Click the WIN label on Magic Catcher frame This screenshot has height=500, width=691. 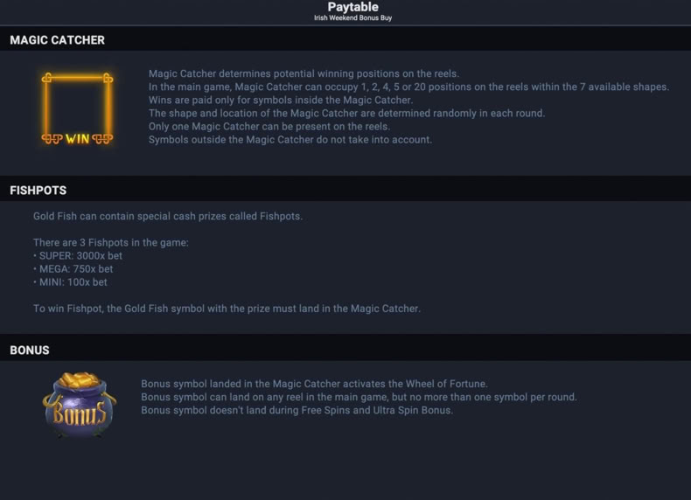pos(78,139)
